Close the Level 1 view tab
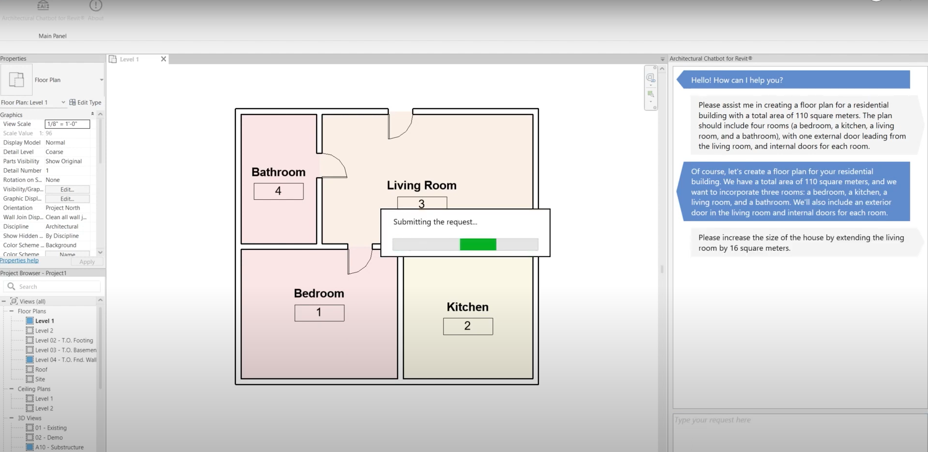The height and width of the screenshot is (452, 928). [x=163, y=59]
